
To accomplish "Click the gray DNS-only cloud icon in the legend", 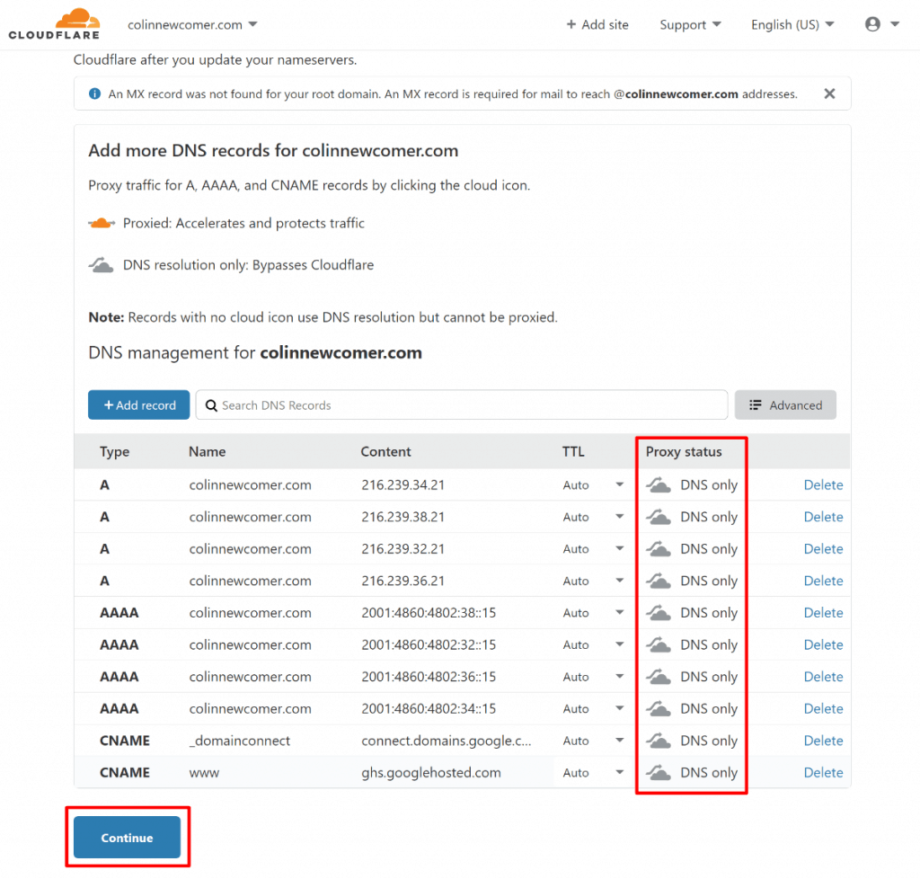I will tap(101, 264).
